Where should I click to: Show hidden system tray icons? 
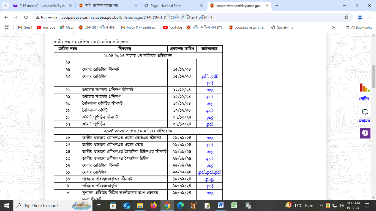point(321,206)
